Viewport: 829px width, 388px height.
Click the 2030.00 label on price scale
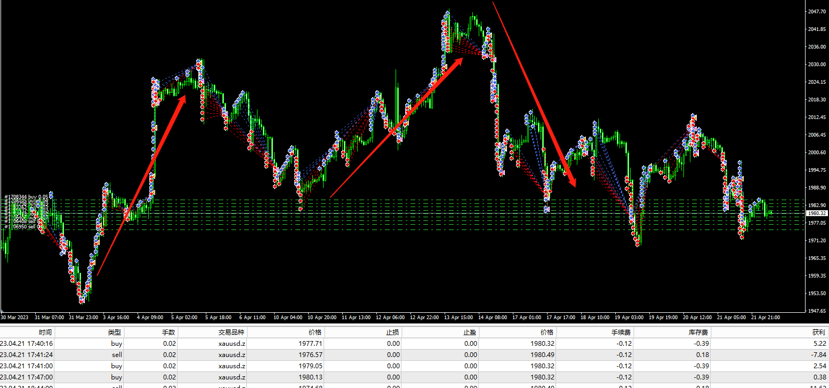pyautogui.click(x=817, y=64)
